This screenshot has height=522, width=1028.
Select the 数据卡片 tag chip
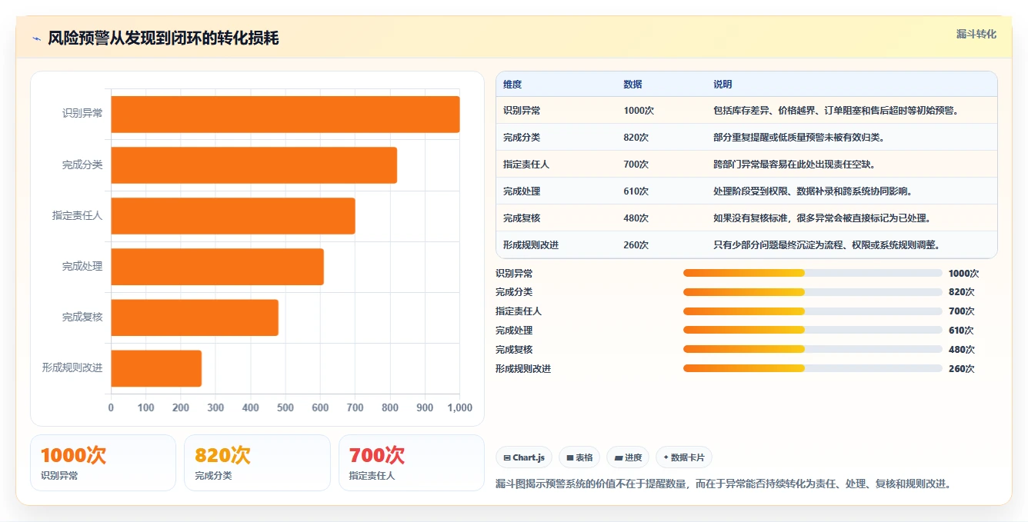(684, 457)
